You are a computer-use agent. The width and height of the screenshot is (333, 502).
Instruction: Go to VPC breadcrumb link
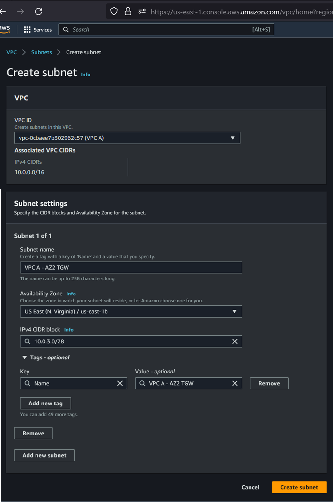point(12,52)
